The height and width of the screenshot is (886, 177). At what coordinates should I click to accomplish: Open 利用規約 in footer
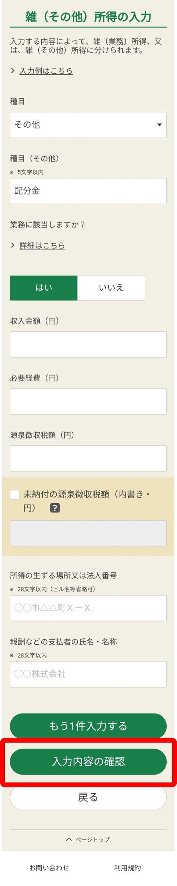pyautogui.click(x=128, y=867)
